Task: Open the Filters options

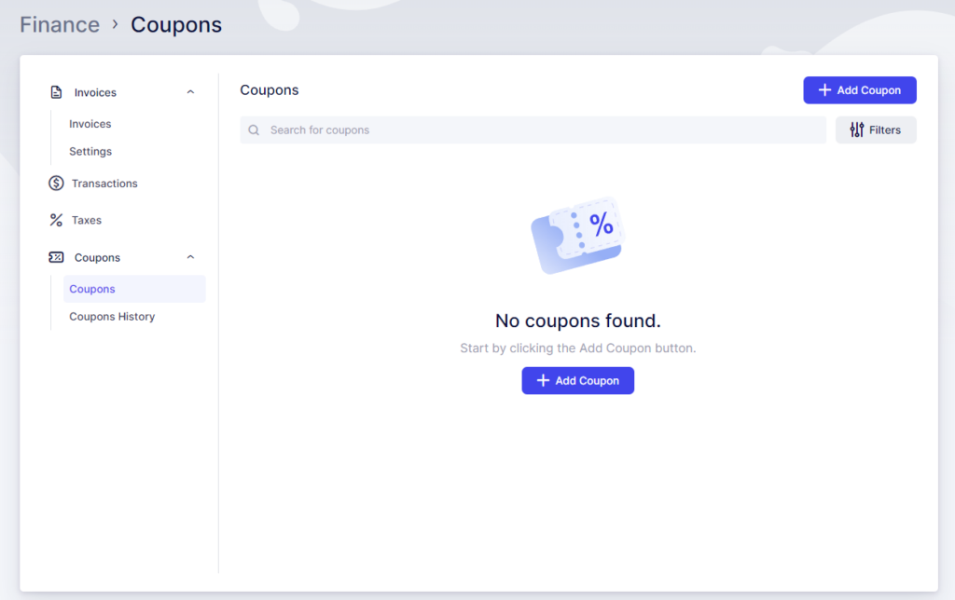Action: [x=876, y=130]
